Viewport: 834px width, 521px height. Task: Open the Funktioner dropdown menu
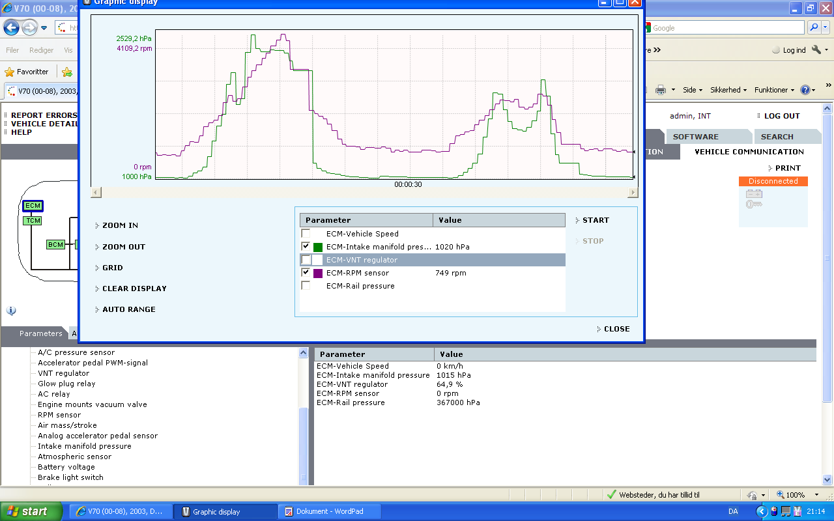coord(774,90)
